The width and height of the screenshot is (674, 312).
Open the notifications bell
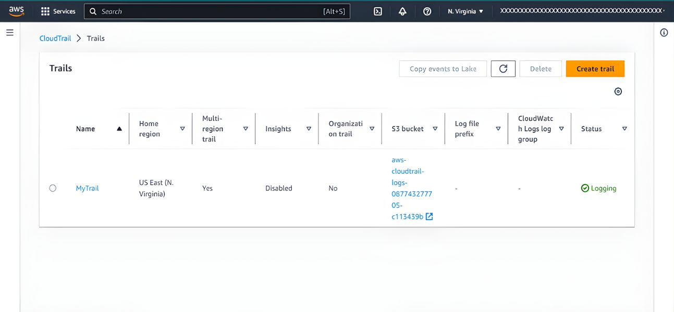click(x=402, y=11)
